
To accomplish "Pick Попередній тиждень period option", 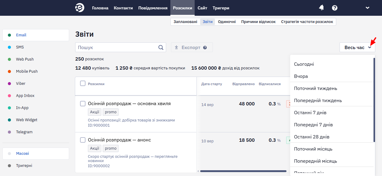I will 332,101.
